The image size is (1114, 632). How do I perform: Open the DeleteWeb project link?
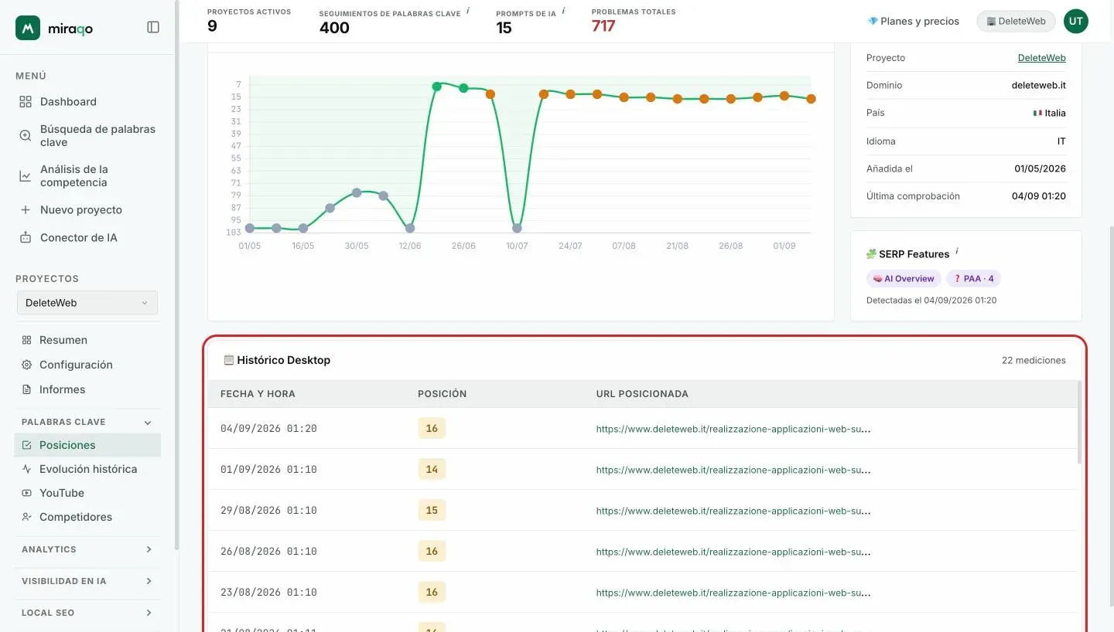(1041, 58)
